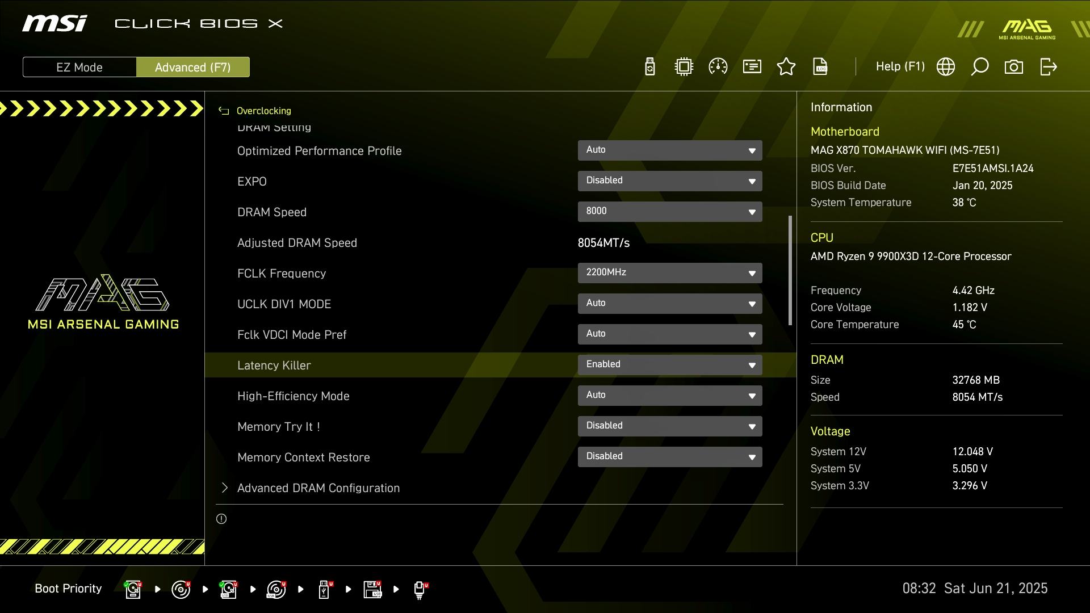Open the Latency Killer Enabled dropdown

pos(670,365)
